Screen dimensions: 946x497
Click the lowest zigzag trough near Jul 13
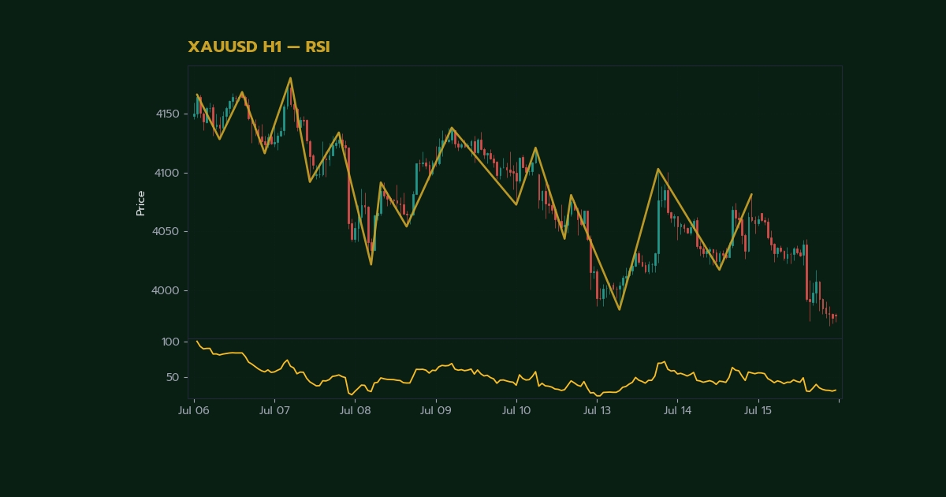pyautogui.click(x=620, y=309)
